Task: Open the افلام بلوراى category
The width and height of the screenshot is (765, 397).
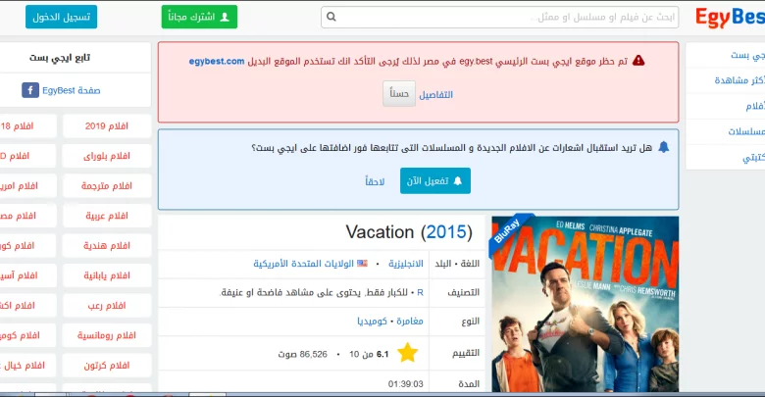Action: pyautogui.click(x=107, y=156)
